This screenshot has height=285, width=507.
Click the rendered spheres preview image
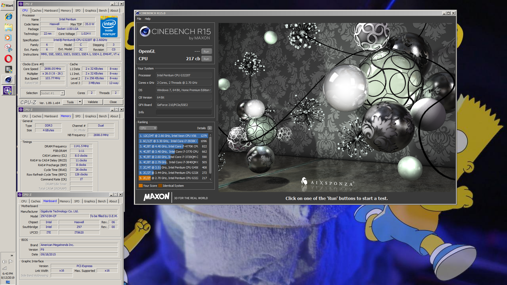337,107
